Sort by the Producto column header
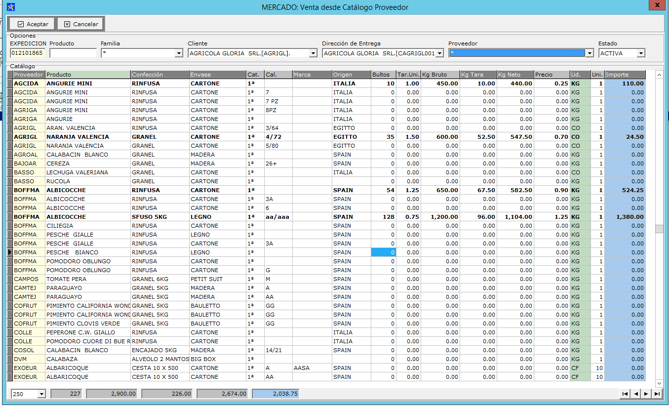669x406 pixels. 88,75
